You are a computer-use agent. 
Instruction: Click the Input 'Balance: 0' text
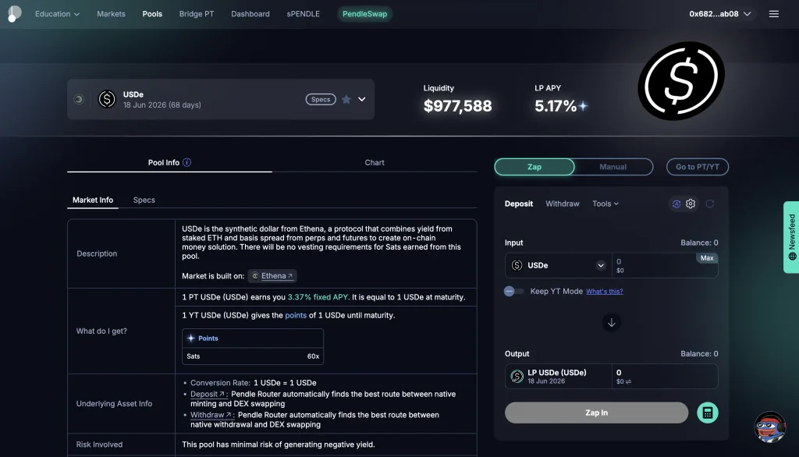(699, 243)
